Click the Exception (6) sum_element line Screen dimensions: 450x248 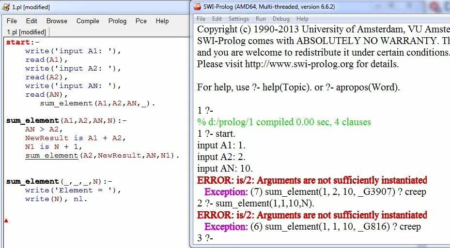(312, 227)
